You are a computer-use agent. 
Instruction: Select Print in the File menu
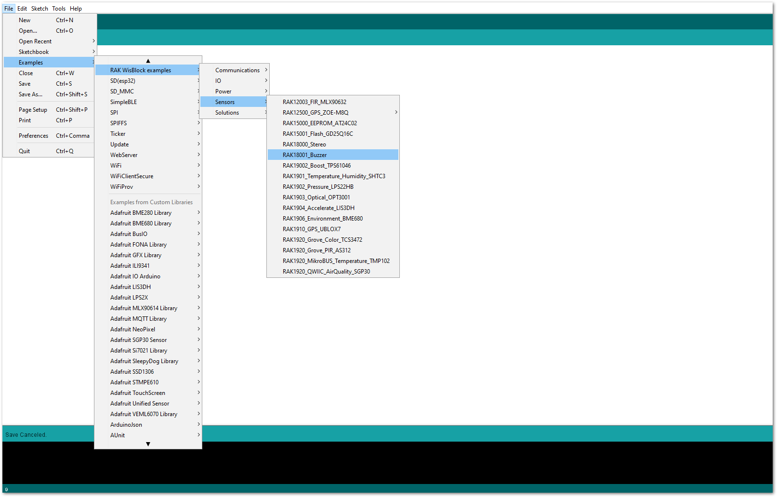[x=49, y=120]
